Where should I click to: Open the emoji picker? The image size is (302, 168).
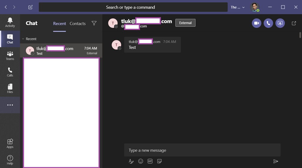(141, 161)
